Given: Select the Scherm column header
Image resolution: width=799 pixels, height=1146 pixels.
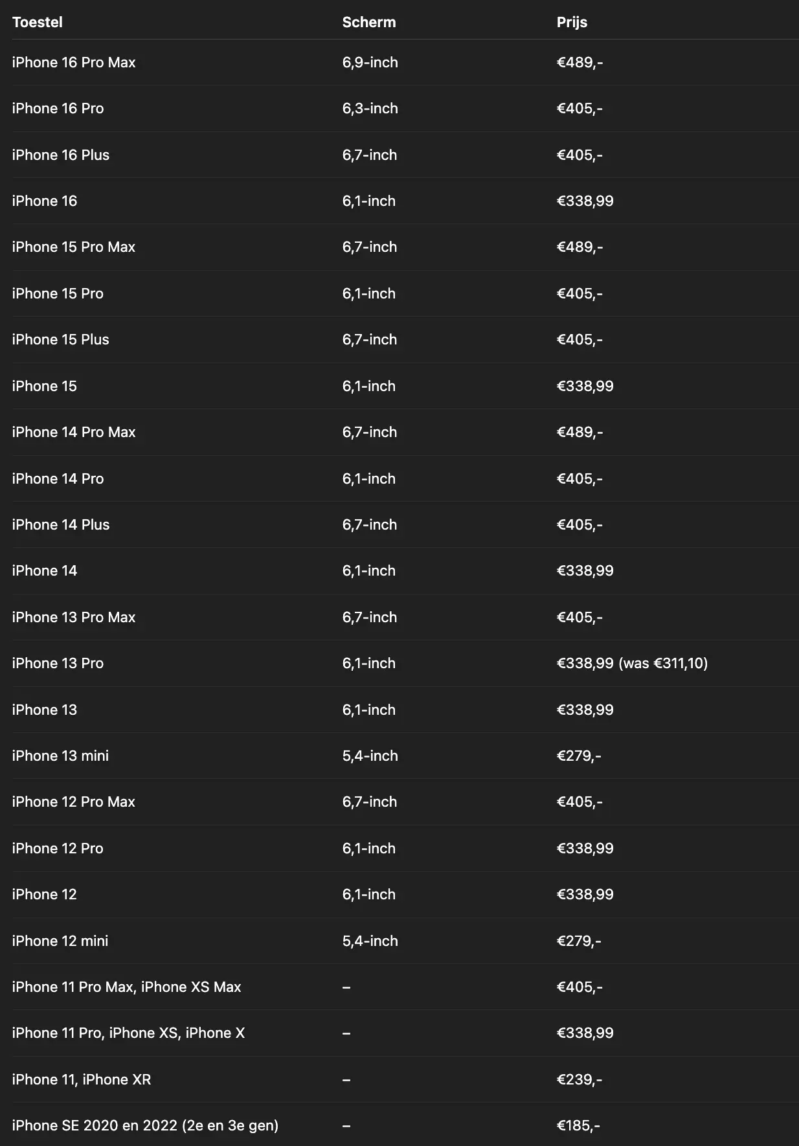Looking at the screenshot, I should (x=369, y=22).
